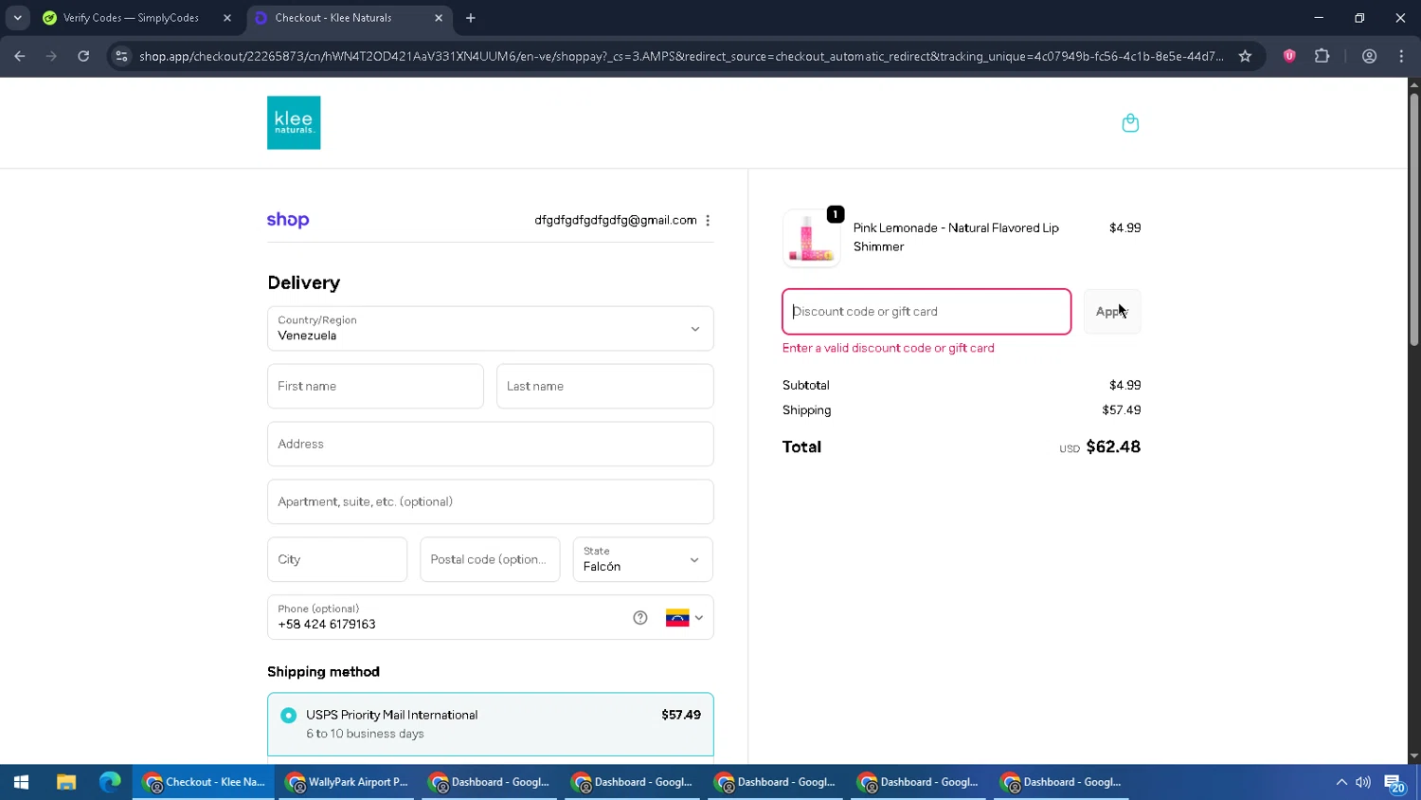The height and width of the screenshot is (800, 1421).
Task: Open the Chrome three-dot menu
Action: 1401,56
